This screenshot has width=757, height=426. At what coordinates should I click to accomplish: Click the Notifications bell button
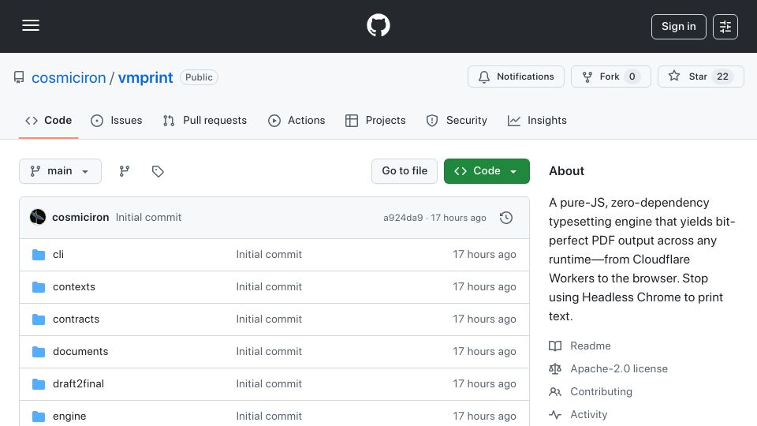[x=516, y=77]
